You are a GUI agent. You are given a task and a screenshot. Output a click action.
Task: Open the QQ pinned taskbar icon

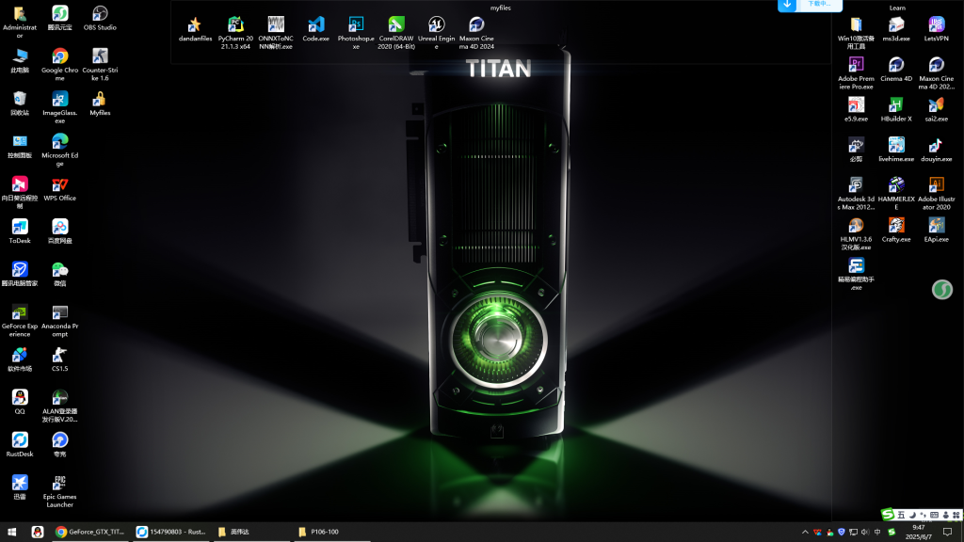(x=38, y=532)
